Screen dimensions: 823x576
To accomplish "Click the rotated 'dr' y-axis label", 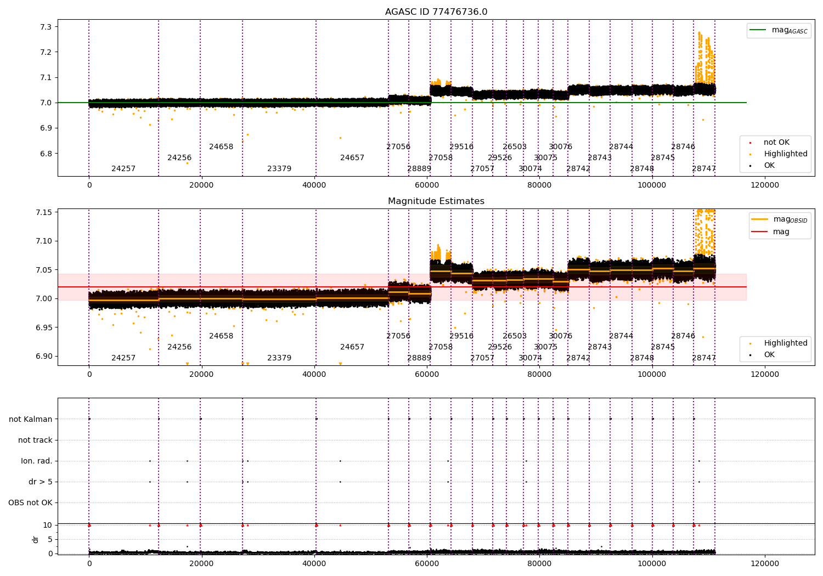I will (x=36, y=539).
